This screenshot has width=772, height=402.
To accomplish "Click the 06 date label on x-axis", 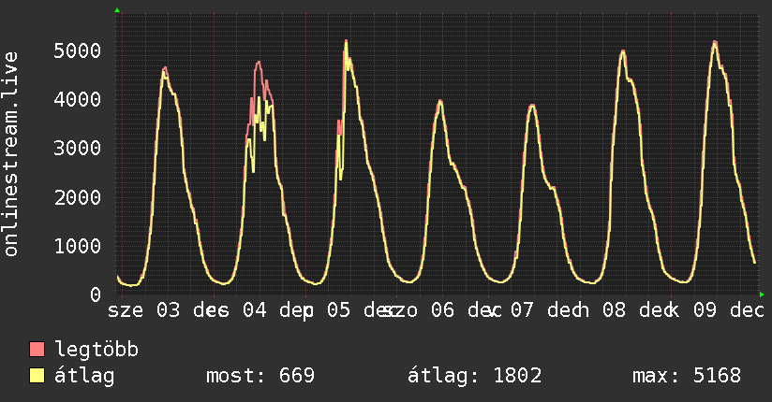I will point(442,310).
